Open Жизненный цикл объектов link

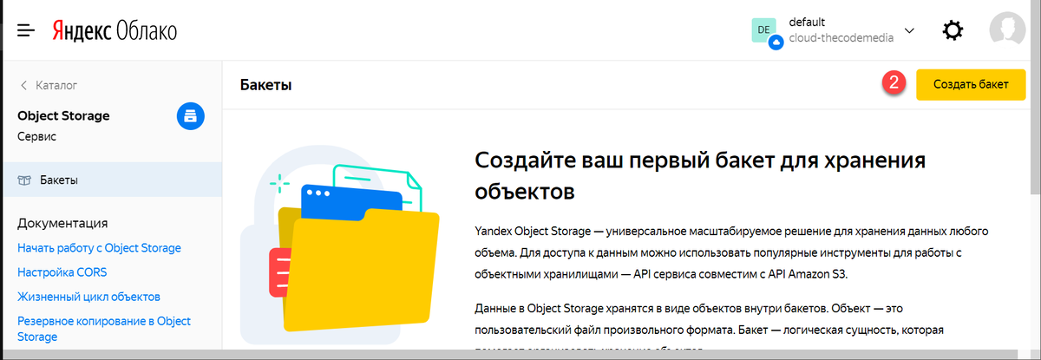pyautogui.click(x=88, y=297)
